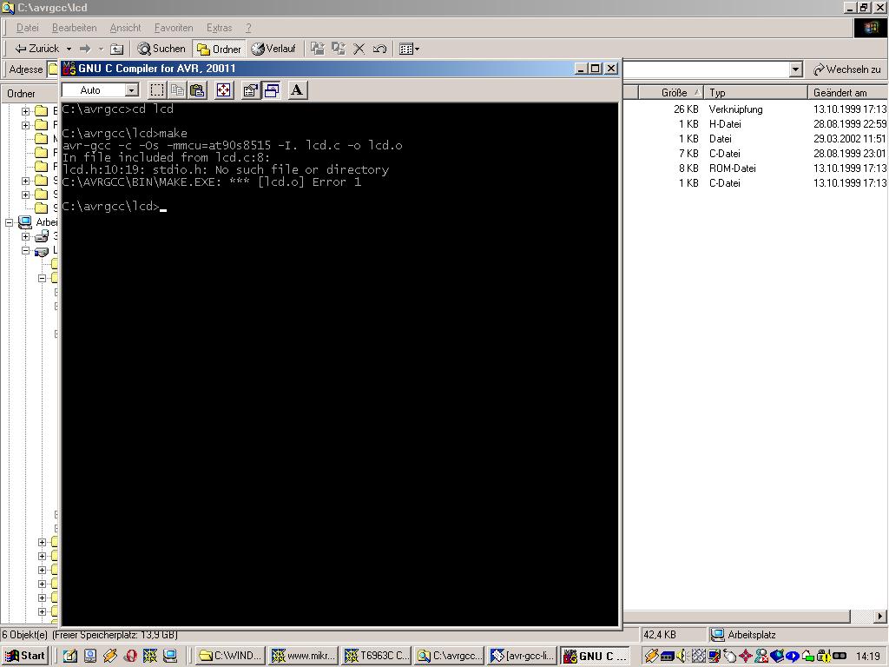Launch Opera from quick launch bar
The image size is (889, 667).
(x=130, y=656)
